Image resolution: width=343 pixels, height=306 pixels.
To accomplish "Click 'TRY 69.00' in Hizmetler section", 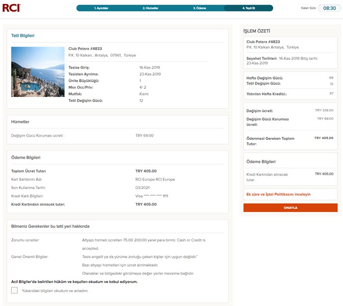I will click(x=144, y=135).
